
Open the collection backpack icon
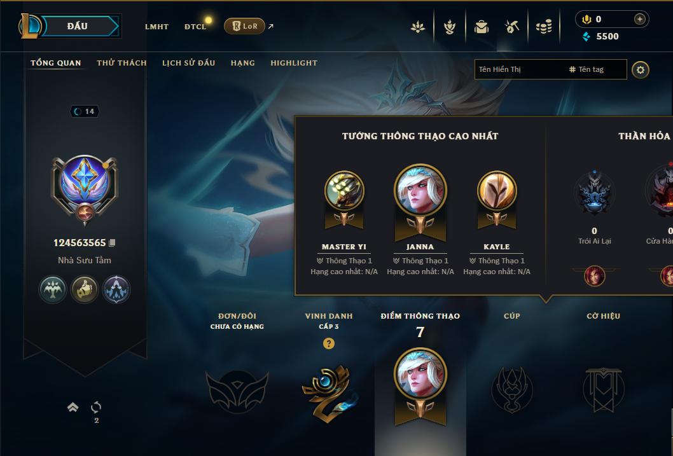[481, 27]
